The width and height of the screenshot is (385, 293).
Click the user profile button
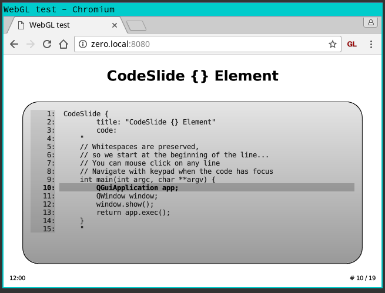pos(370,22)
